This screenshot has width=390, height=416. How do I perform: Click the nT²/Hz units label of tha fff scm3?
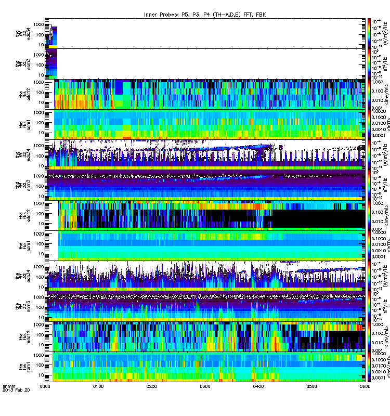pos(385,64)
